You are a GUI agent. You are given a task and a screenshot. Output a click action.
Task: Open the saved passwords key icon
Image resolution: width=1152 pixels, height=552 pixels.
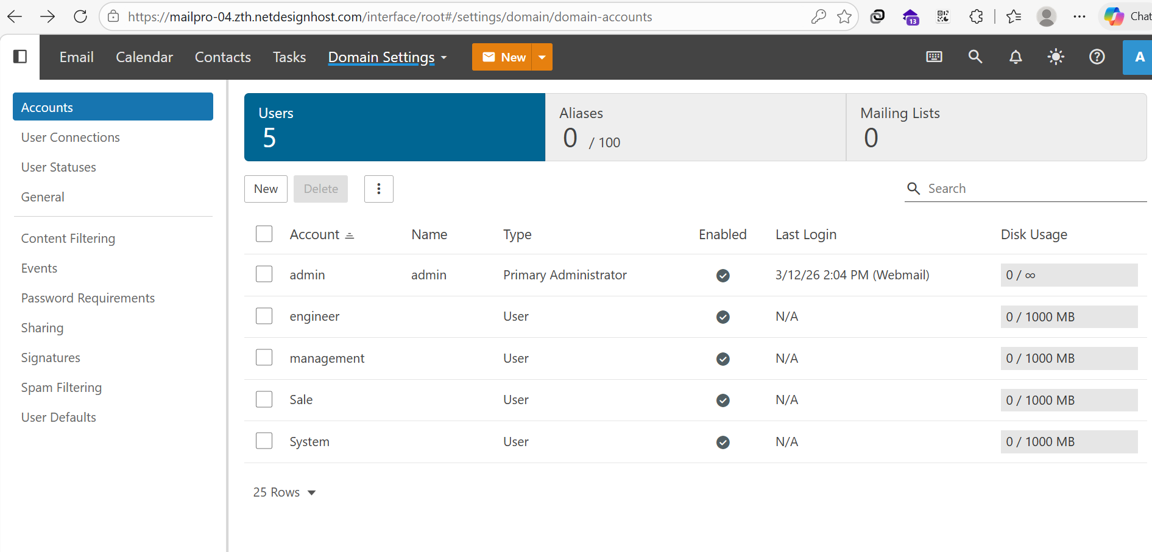[818, 16]
